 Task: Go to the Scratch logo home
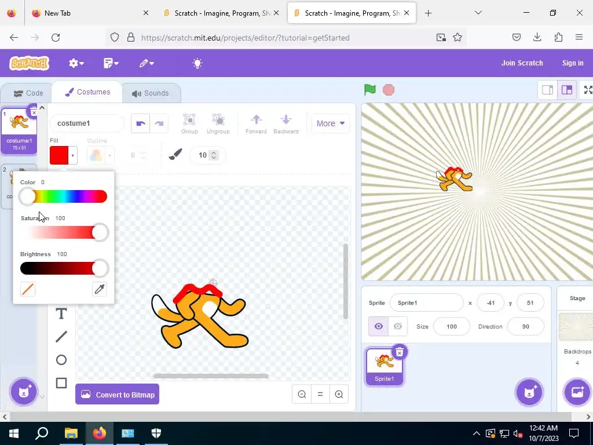[30, 63]
